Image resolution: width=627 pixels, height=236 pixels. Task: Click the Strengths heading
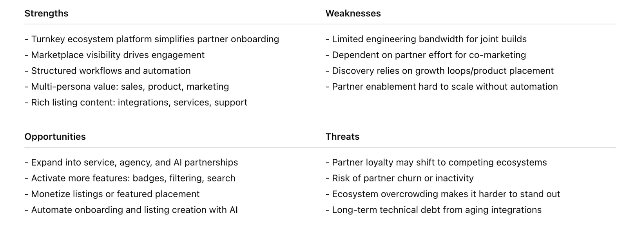click(46, 13)
